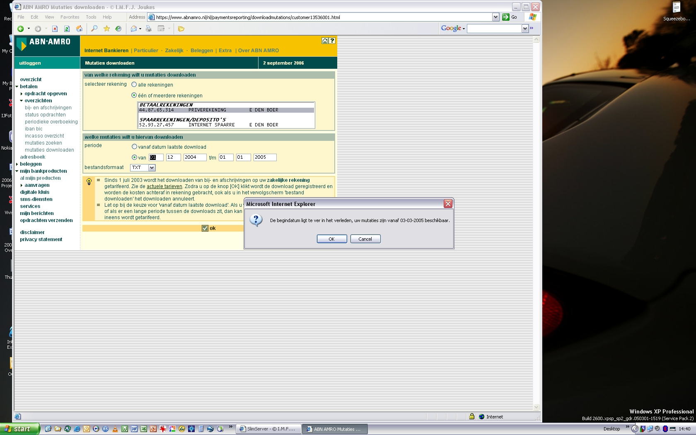Click the Search magnifier toolbar icon

(94, 29)
